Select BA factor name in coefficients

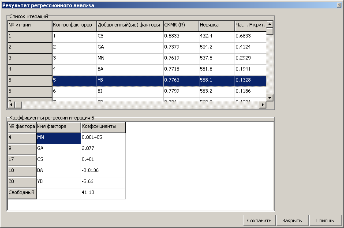click(59, 172)
